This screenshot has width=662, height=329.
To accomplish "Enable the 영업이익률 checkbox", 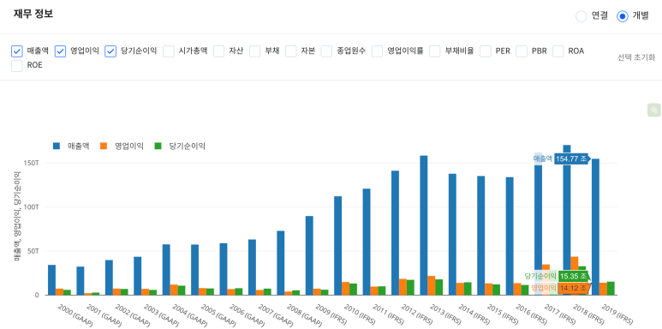I will pyautogui.click(x=378, y=51).
